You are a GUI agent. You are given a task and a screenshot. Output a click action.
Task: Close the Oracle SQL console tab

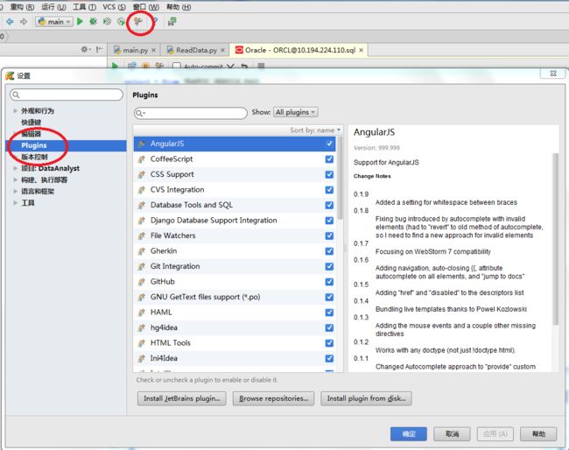[x=361, y=50]
